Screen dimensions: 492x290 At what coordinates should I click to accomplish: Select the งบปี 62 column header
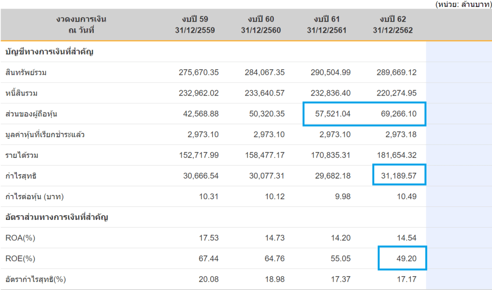[x=393, y=24]
